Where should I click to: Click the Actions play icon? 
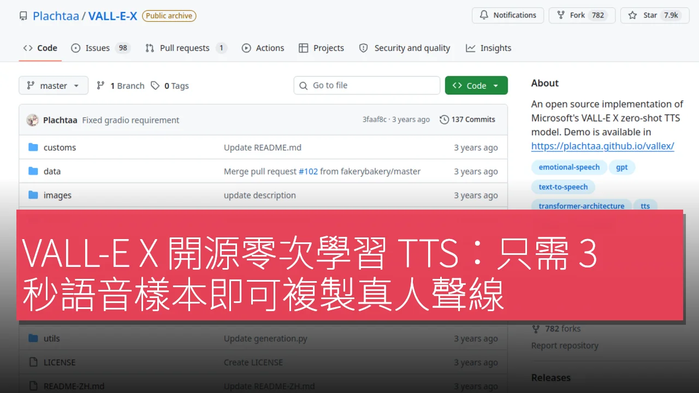pyautogui.click(x=246, y=48)
